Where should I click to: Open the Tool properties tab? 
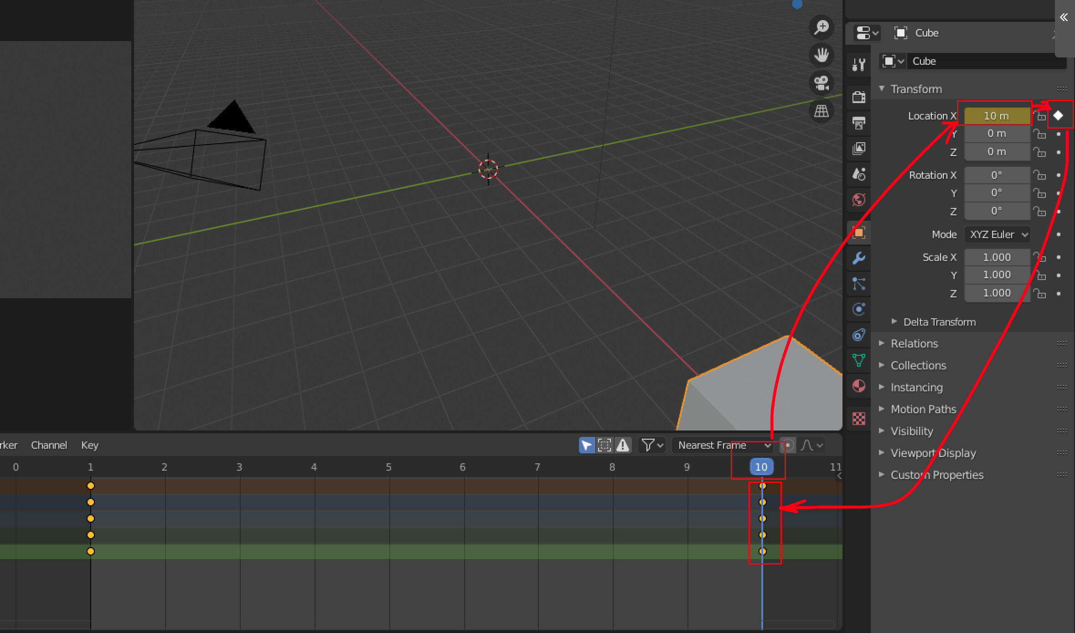pos(859,65)
